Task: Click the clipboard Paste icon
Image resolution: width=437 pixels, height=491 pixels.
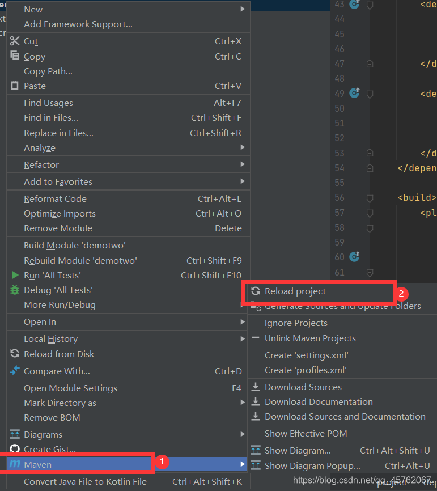Action: click(x=15, y=85)
